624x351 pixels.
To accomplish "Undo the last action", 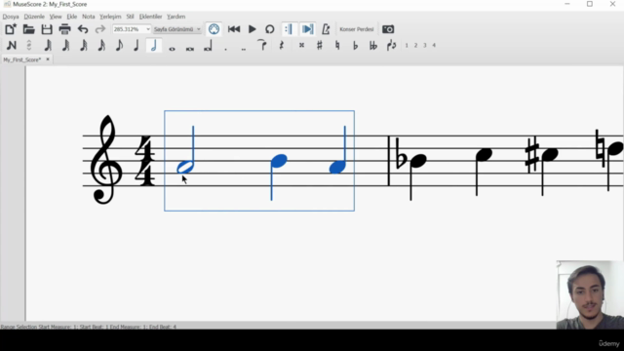I will pyautogui.click(x=83, y=29).
